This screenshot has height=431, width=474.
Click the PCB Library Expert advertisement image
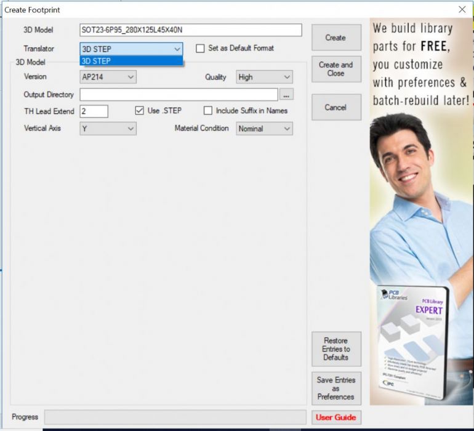point(421,212)
